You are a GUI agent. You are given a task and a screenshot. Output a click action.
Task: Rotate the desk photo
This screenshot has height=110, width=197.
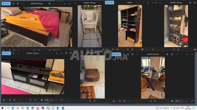pyautogui.click(x=123, y=54)
